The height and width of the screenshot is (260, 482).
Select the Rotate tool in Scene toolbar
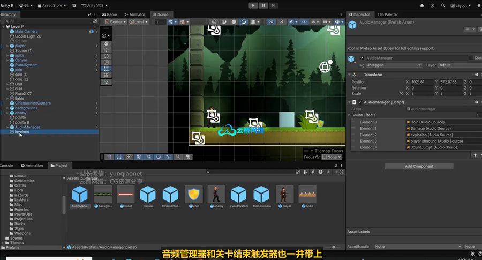pos(107,56)
